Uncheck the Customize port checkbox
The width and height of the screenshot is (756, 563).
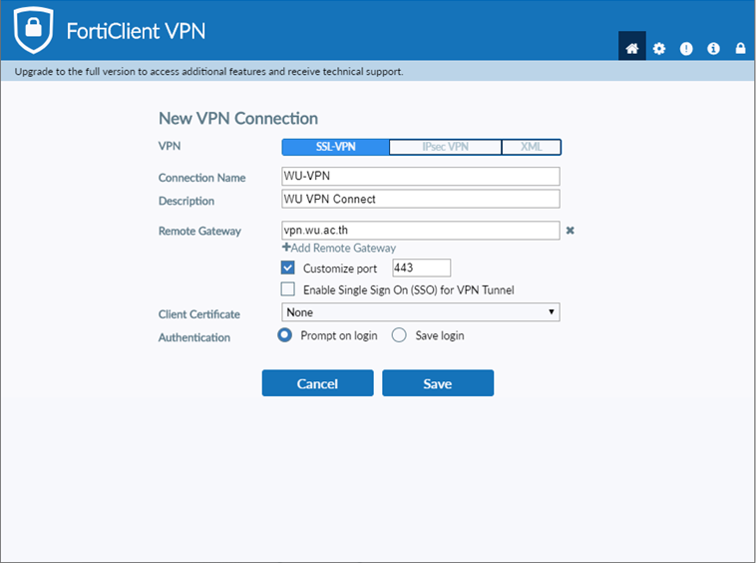pos(288,269)
